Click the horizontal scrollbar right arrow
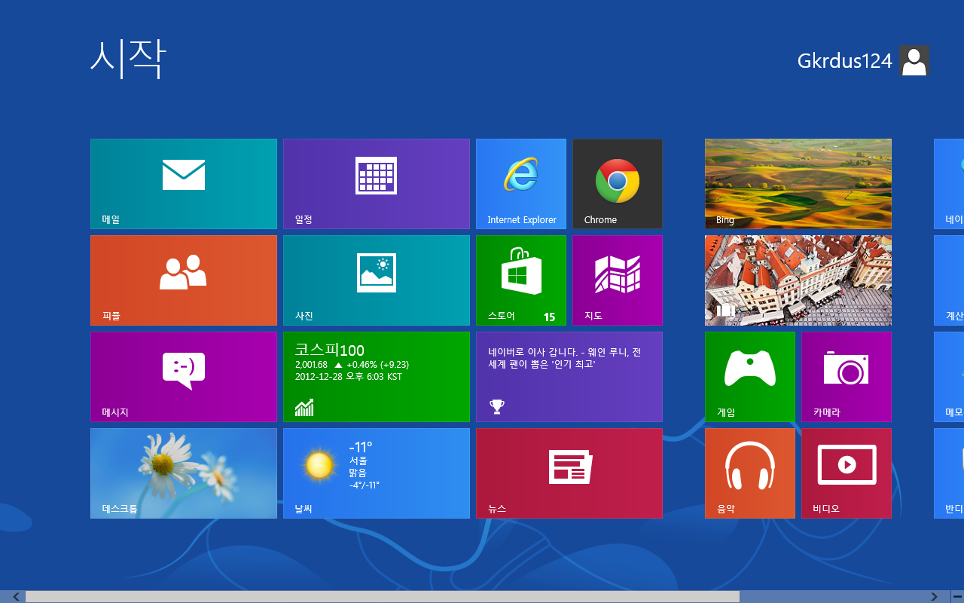 coord(934,597)
